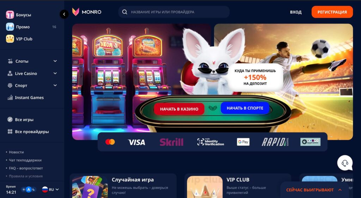The image size is (361, 198).
Task: Open the support chat headset icon
Action: [345, 163]
